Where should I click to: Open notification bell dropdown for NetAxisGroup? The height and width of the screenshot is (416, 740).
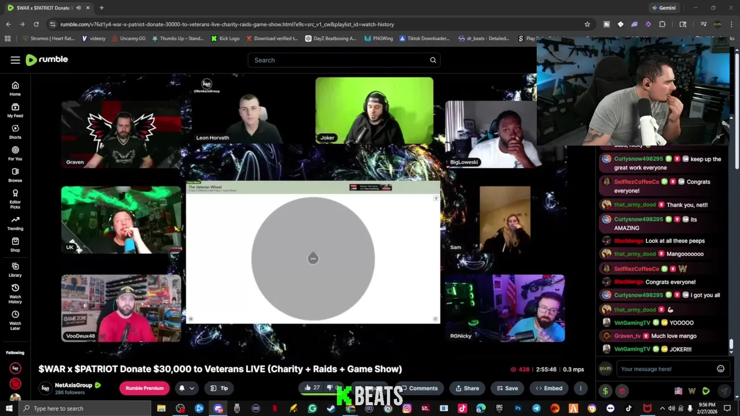pyautogui.click(x=187, y=388)
